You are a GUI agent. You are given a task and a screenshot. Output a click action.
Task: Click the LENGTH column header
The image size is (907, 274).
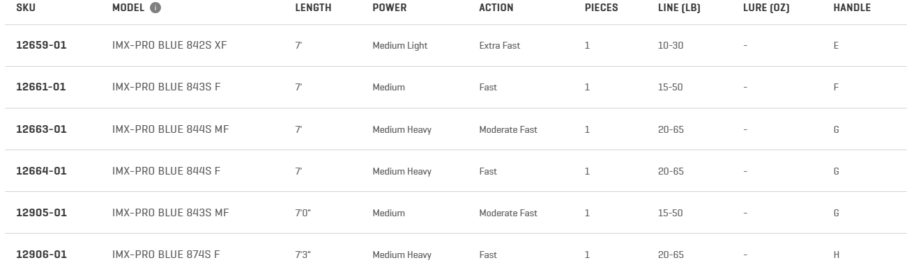313,8
